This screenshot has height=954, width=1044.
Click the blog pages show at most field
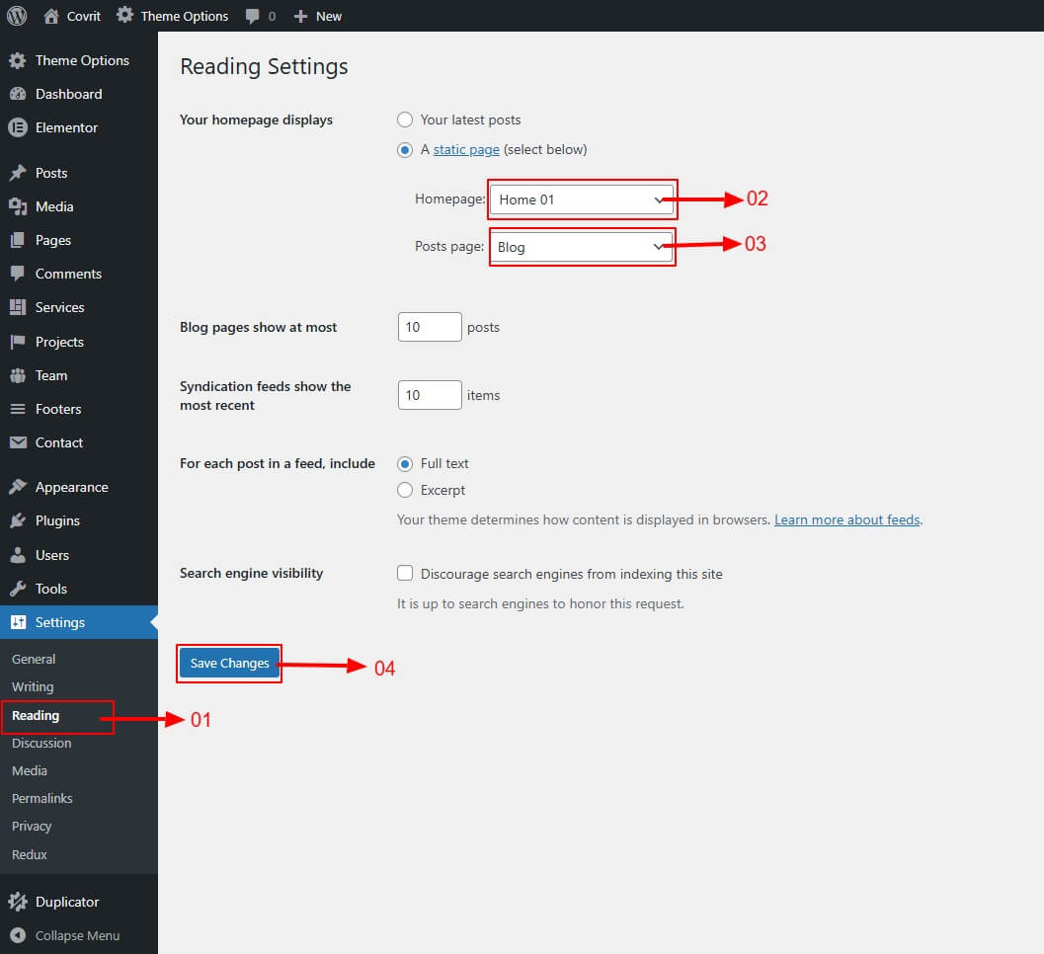(x=429, y=327)
